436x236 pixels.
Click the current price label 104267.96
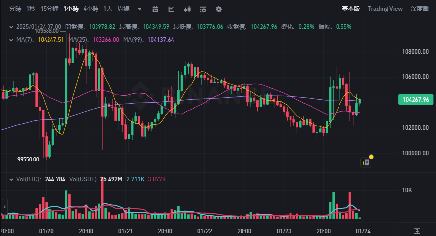pos(415,100)
